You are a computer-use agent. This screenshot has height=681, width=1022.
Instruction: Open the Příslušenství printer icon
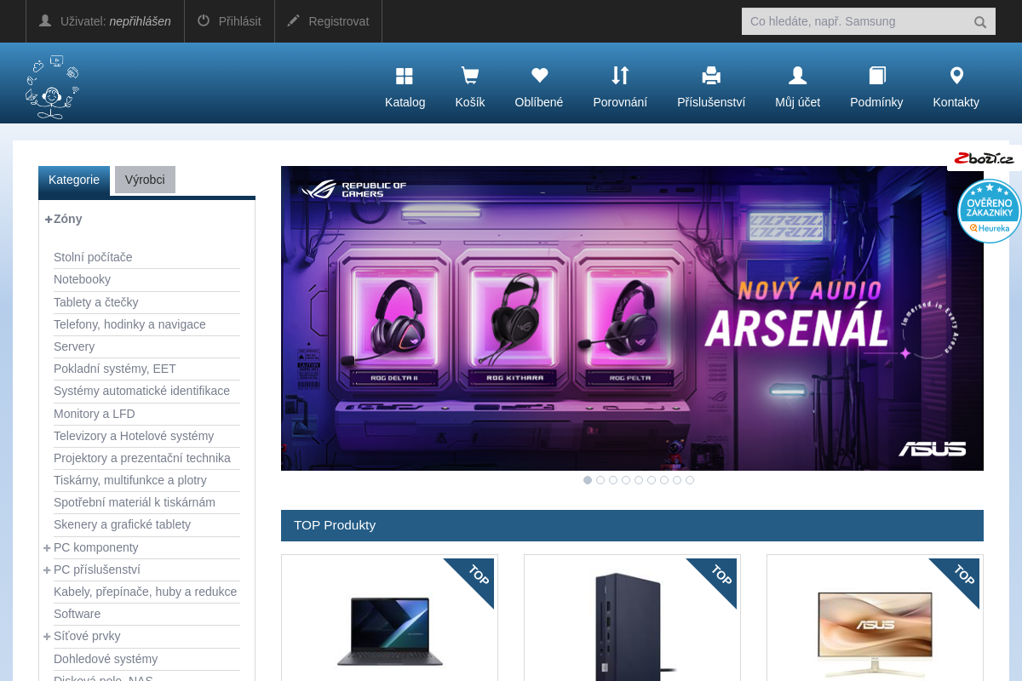coord(711,76)
